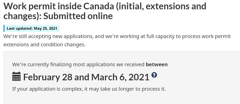Click the blue bar left of Last updated

4,28
